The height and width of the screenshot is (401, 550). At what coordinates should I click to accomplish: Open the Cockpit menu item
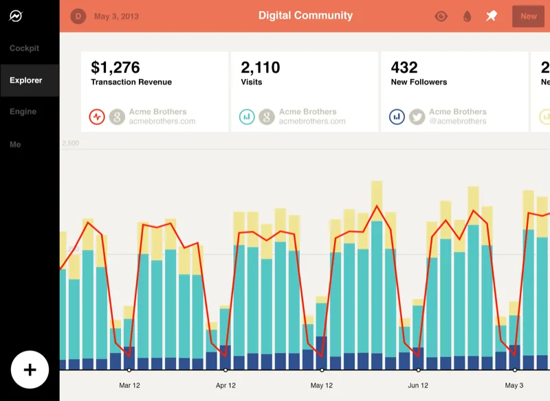[x=24, y=48]
